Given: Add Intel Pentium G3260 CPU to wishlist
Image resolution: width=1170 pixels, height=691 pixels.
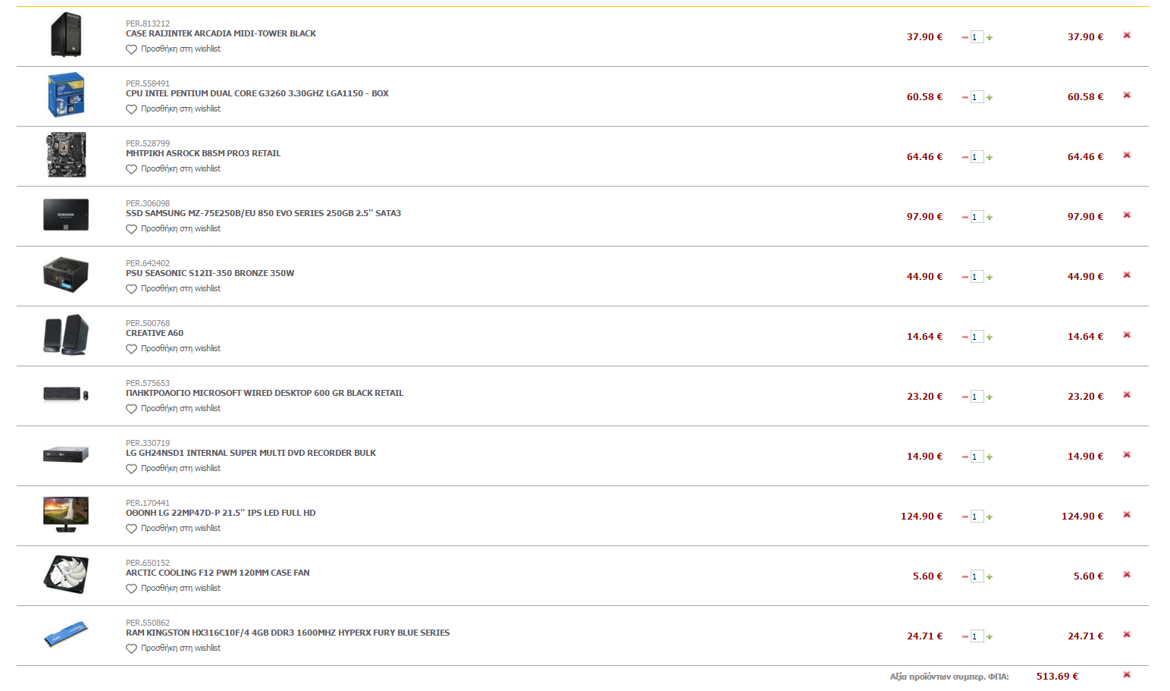Looking at the screenshot, I should (173, 109).
